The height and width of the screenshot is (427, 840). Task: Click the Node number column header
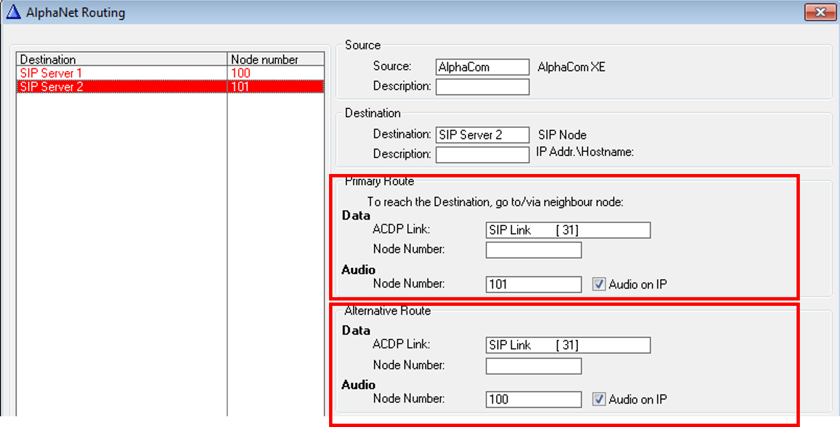(276, 60)
